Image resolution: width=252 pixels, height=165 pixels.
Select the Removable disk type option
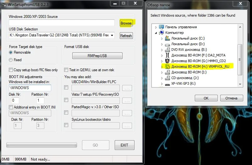coord(11,52)
